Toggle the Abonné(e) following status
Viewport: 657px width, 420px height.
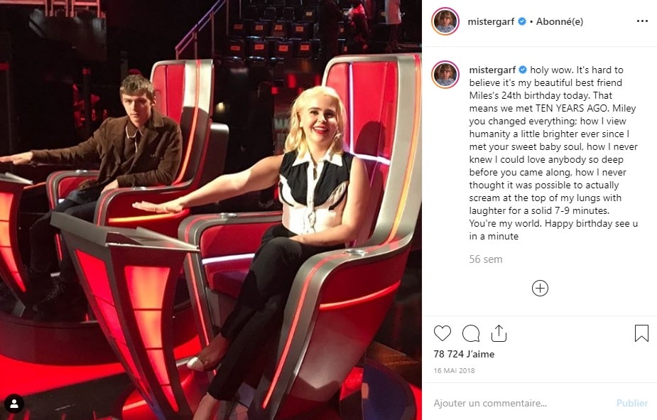[x=560, y=21]
